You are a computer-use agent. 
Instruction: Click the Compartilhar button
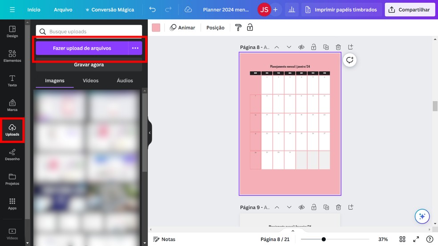coord(410,10)
